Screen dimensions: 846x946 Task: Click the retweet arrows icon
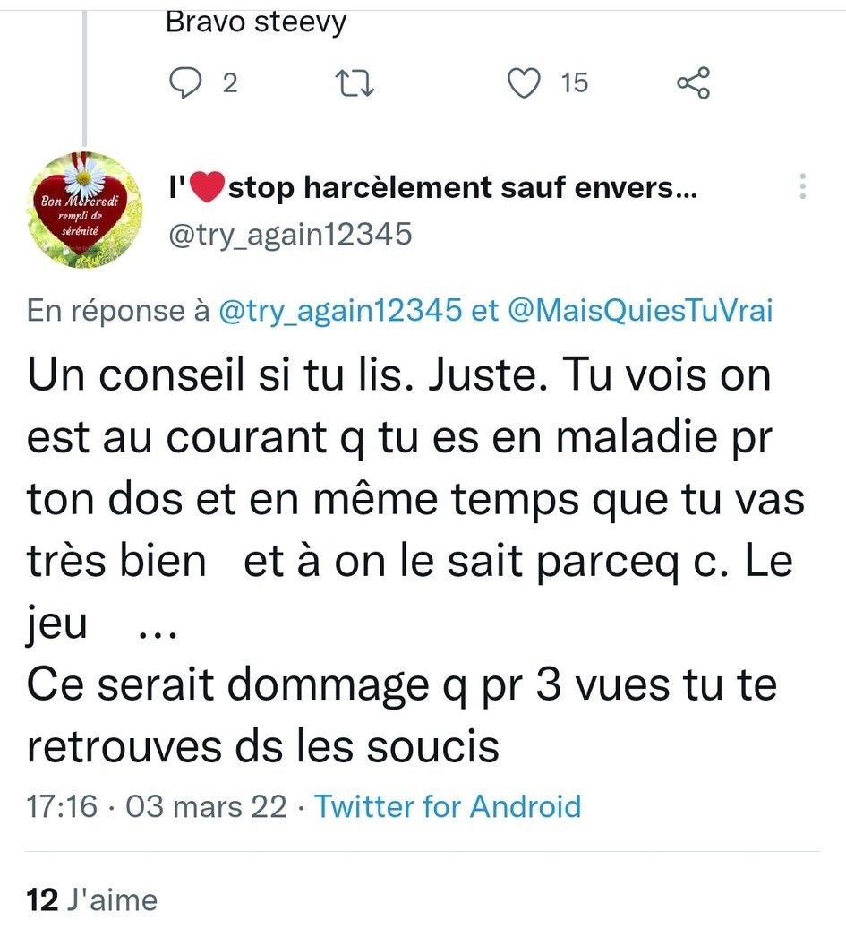tap(355, 84)
